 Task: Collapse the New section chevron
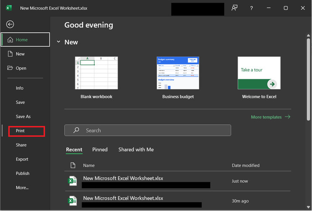point(58,42)
